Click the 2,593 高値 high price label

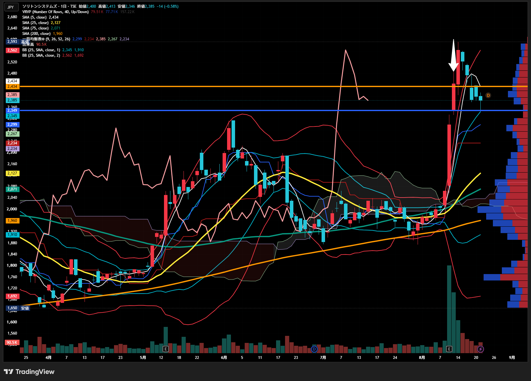18,42
